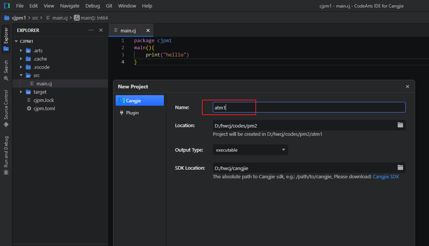The height and width of the screenshot is (246, 429).
Task: Click the .arts folder icon
Action: tap(28, 50)
